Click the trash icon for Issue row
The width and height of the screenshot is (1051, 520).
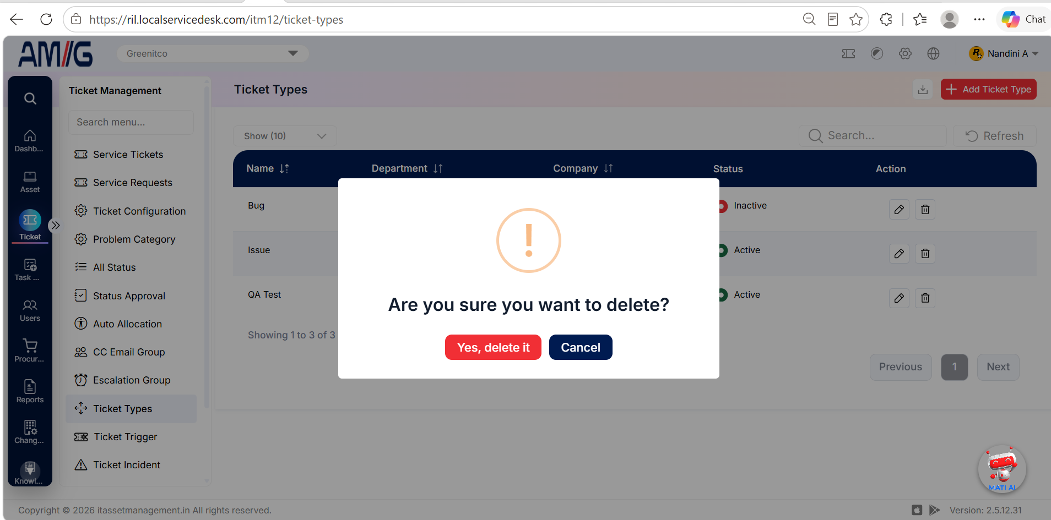pos(925,253)
